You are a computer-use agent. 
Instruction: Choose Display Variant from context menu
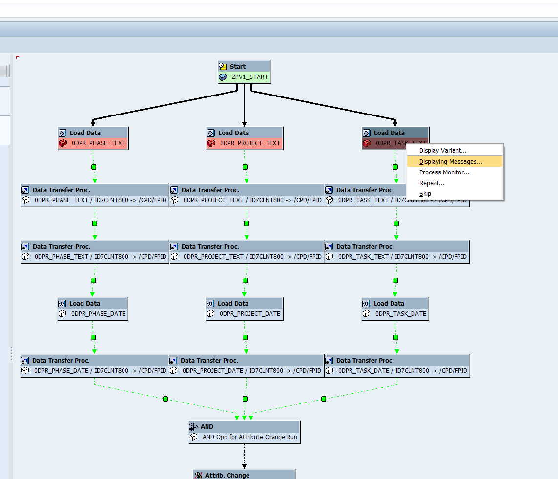(x=443, y=151)
